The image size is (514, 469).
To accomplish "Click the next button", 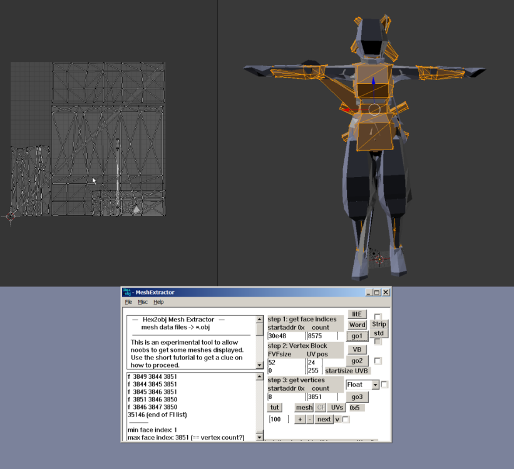I will [324, 420].
